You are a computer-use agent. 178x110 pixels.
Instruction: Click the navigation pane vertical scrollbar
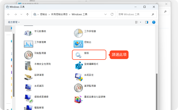point(14,65)
